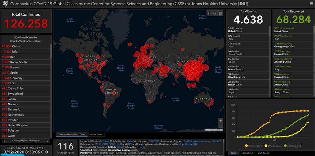Open the hamburger menu in the header
315x156 pixels.
tap(311, 4)
